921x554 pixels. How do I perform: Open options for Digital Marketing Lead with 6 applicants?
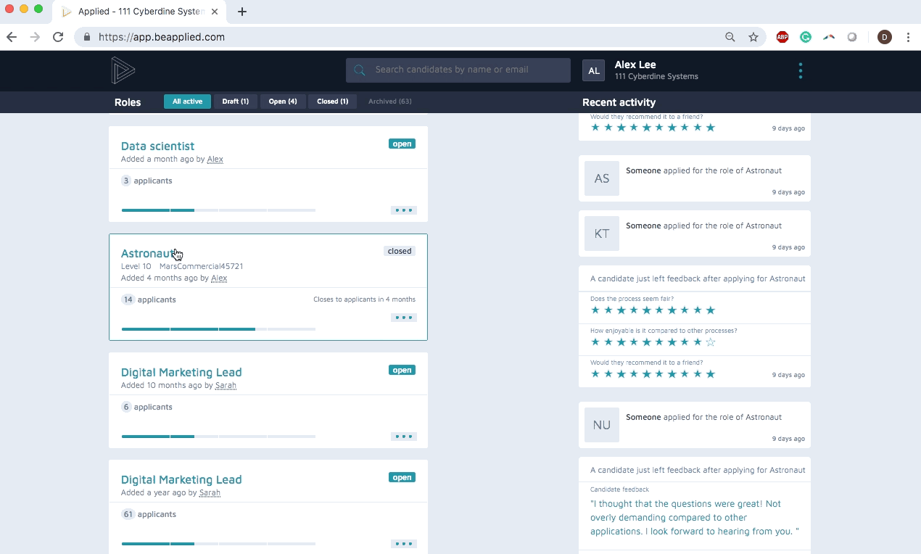[403, 437]
